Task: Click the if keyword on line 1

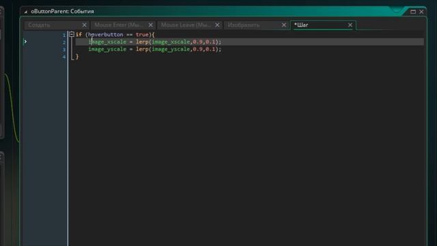Action: [x=79, y=35]
